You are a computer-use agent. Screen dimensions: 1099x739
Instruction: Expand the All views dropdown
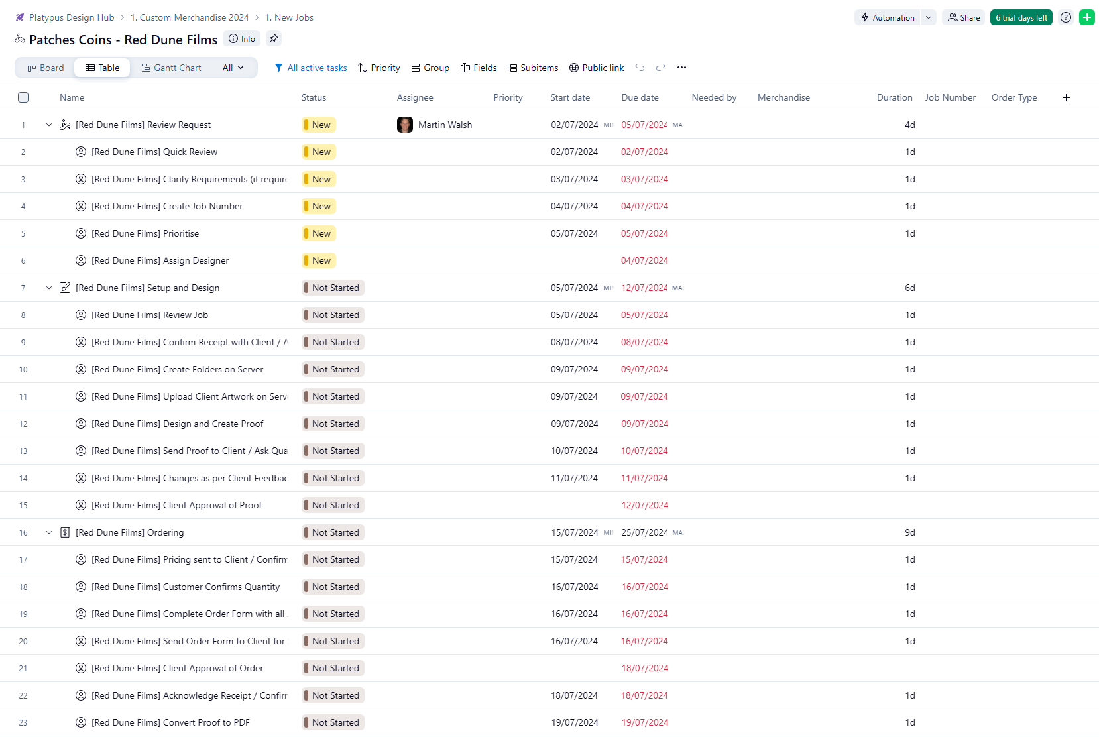pos(233,68)
